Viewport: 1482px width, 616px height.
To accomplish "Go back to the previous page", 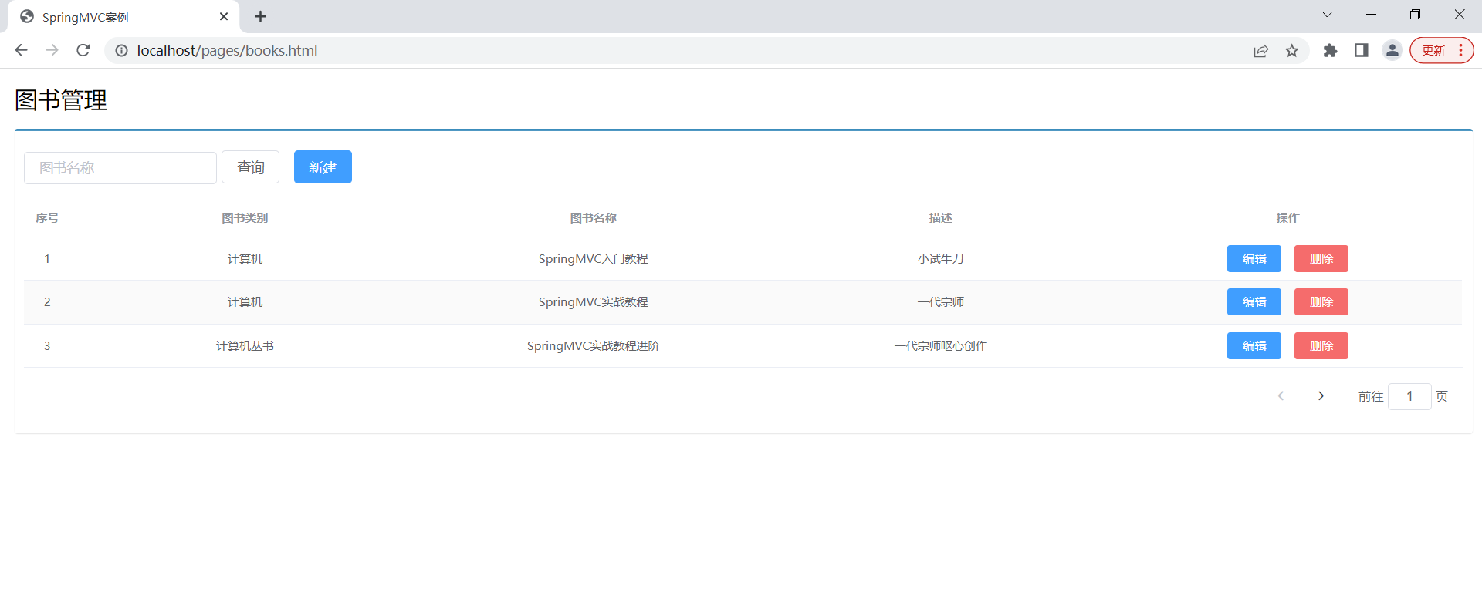I will tap(21, 50).
